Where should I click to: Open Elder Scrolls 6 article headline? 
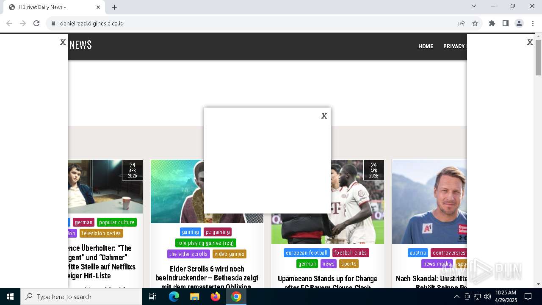pos(207,278)
